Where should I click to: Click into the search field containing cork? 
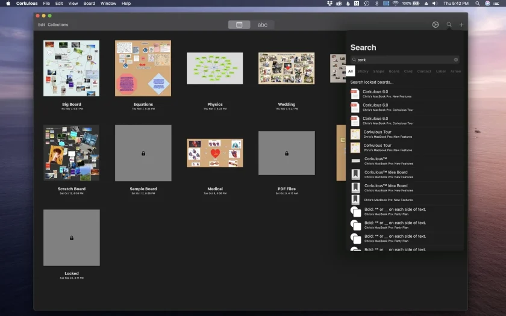[x=405, y=60]
